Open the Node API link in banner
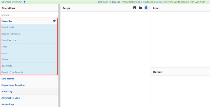210x107 pixels. [x=160, y=2]
